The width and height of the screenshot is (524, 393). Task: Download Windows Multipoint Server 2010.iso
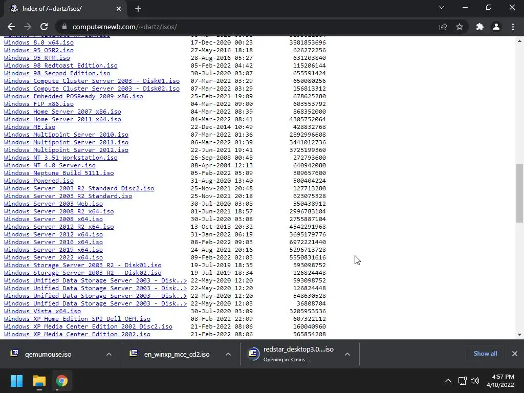click(x=66, y=135)
